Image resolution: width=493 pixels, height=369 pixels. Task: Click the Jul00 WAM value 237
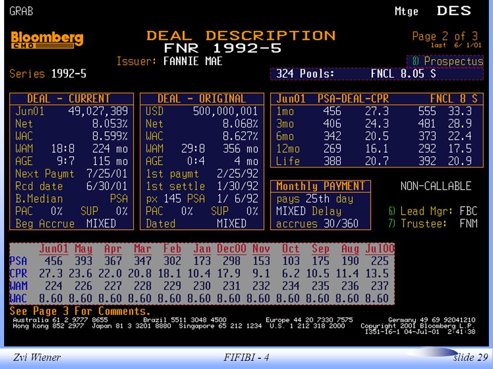point(380,286)
